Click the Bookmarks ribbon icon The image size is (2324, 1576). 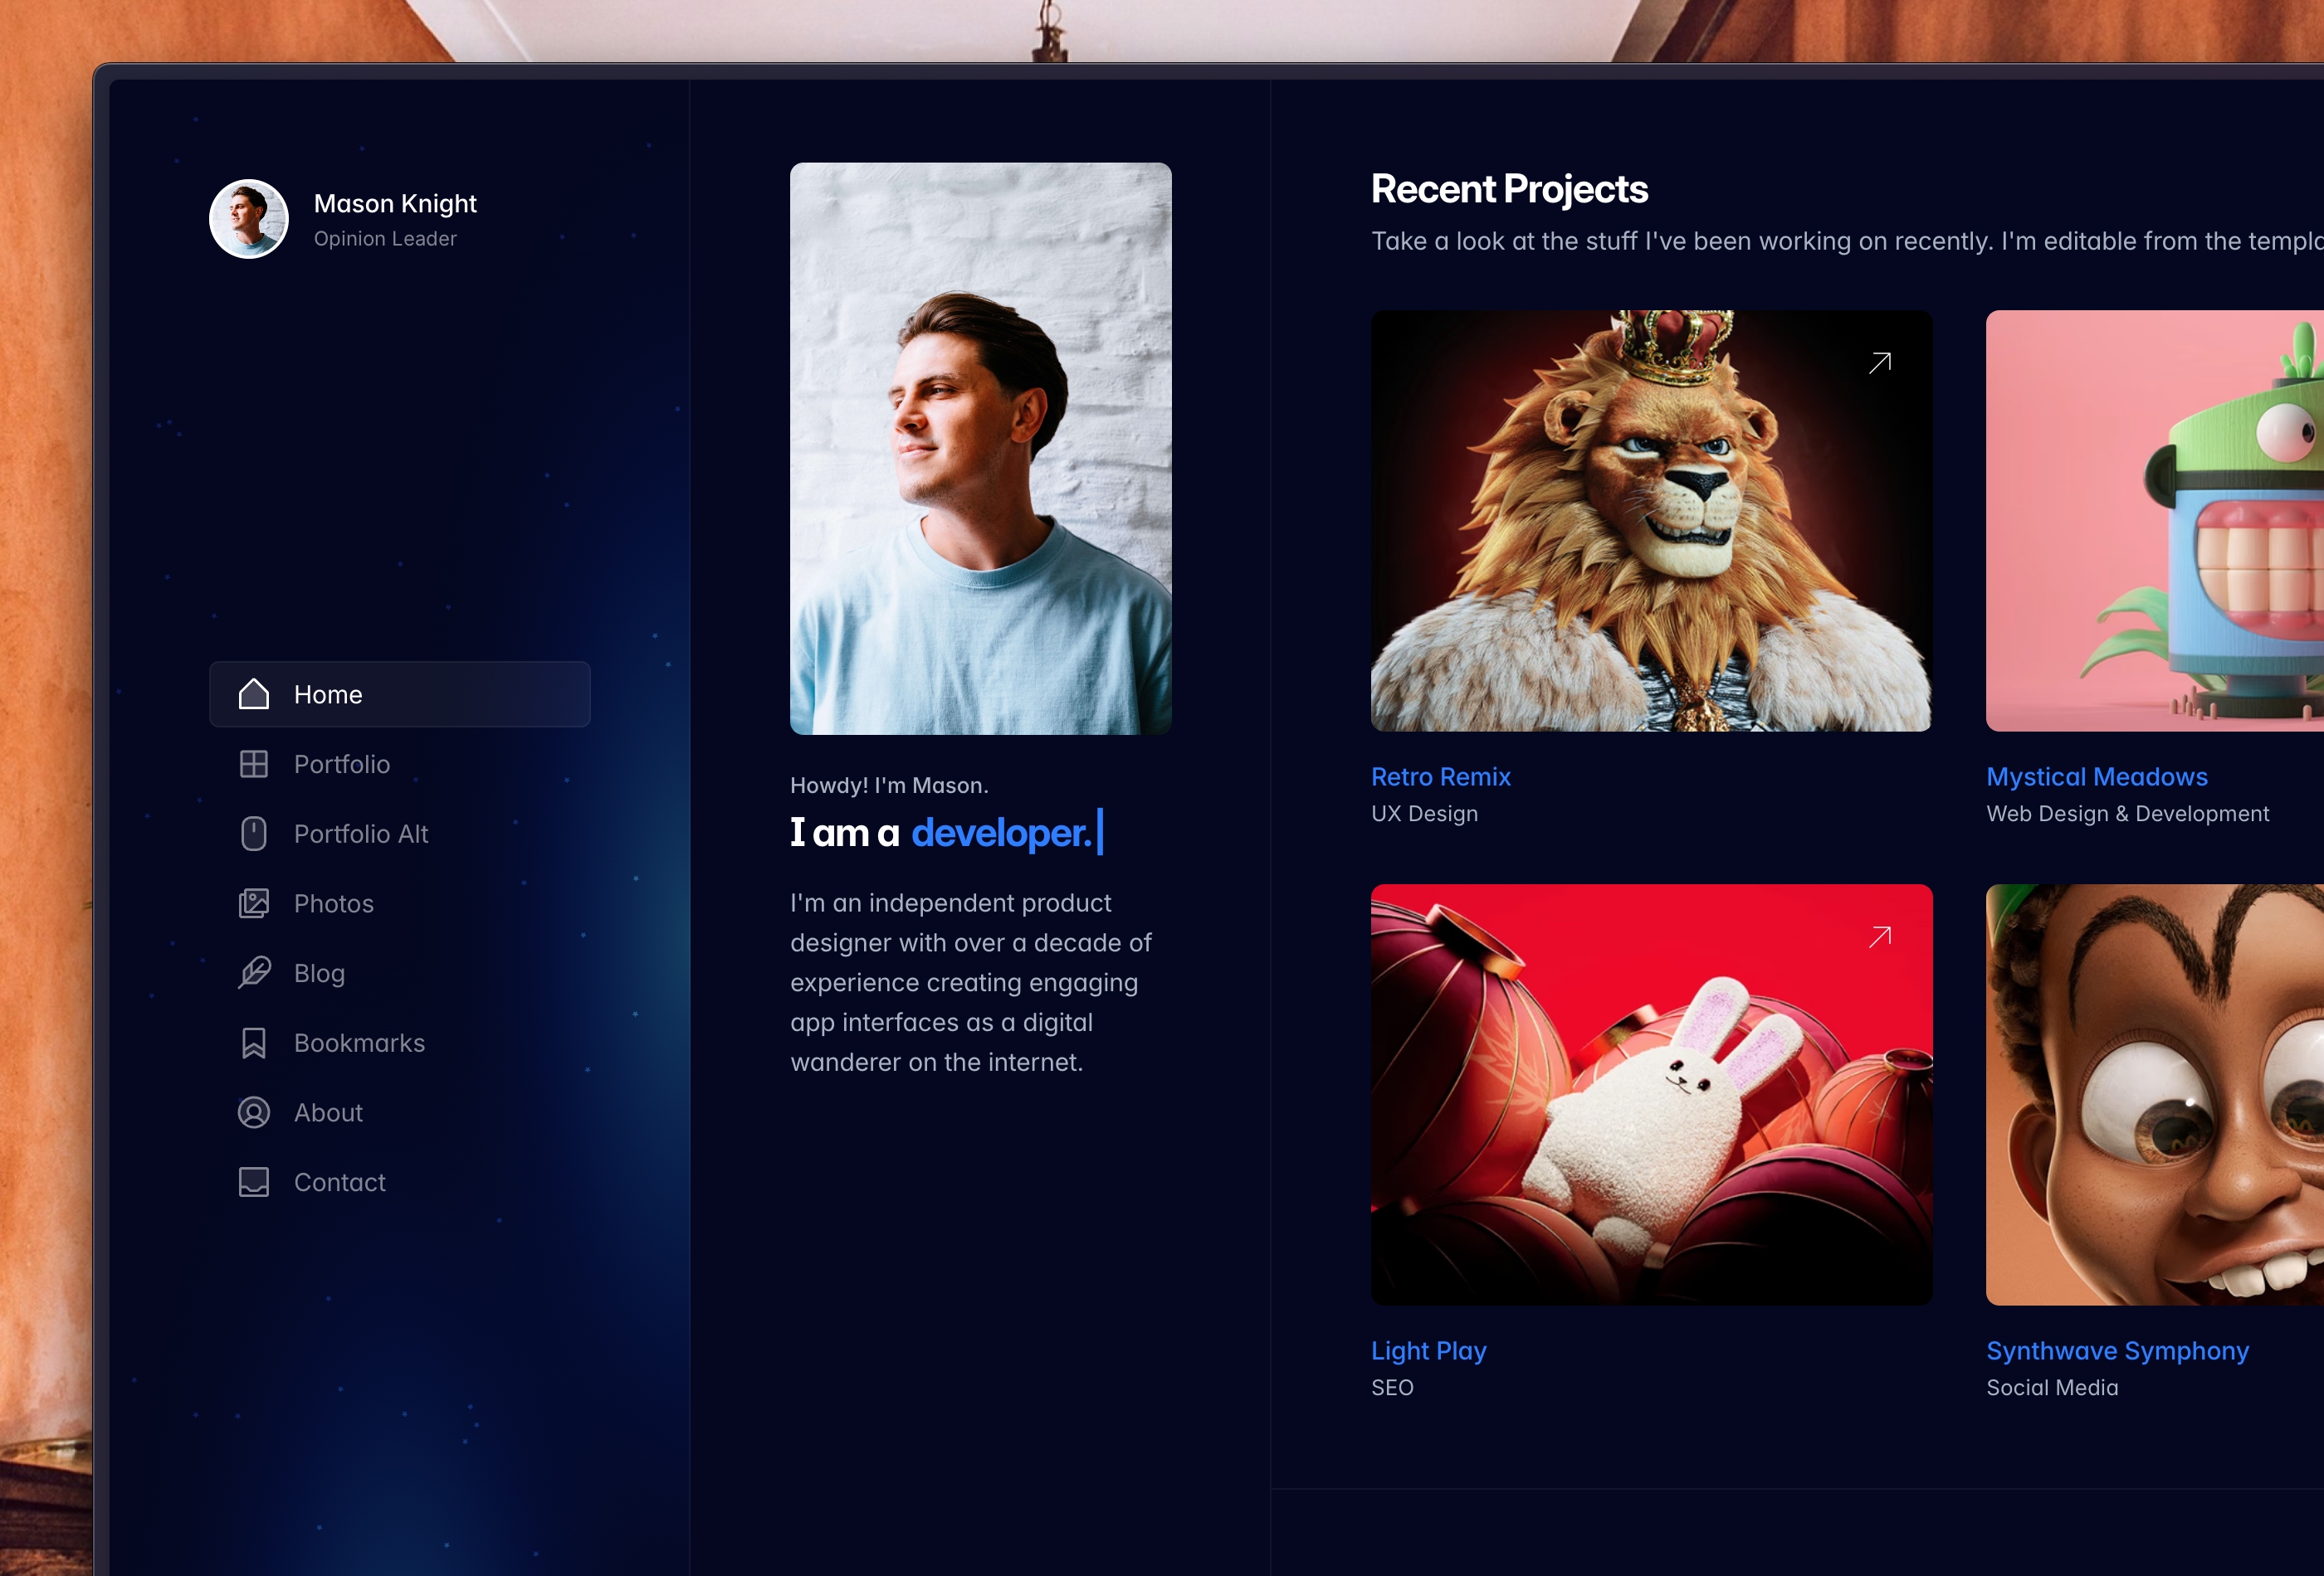[253, 1041]
